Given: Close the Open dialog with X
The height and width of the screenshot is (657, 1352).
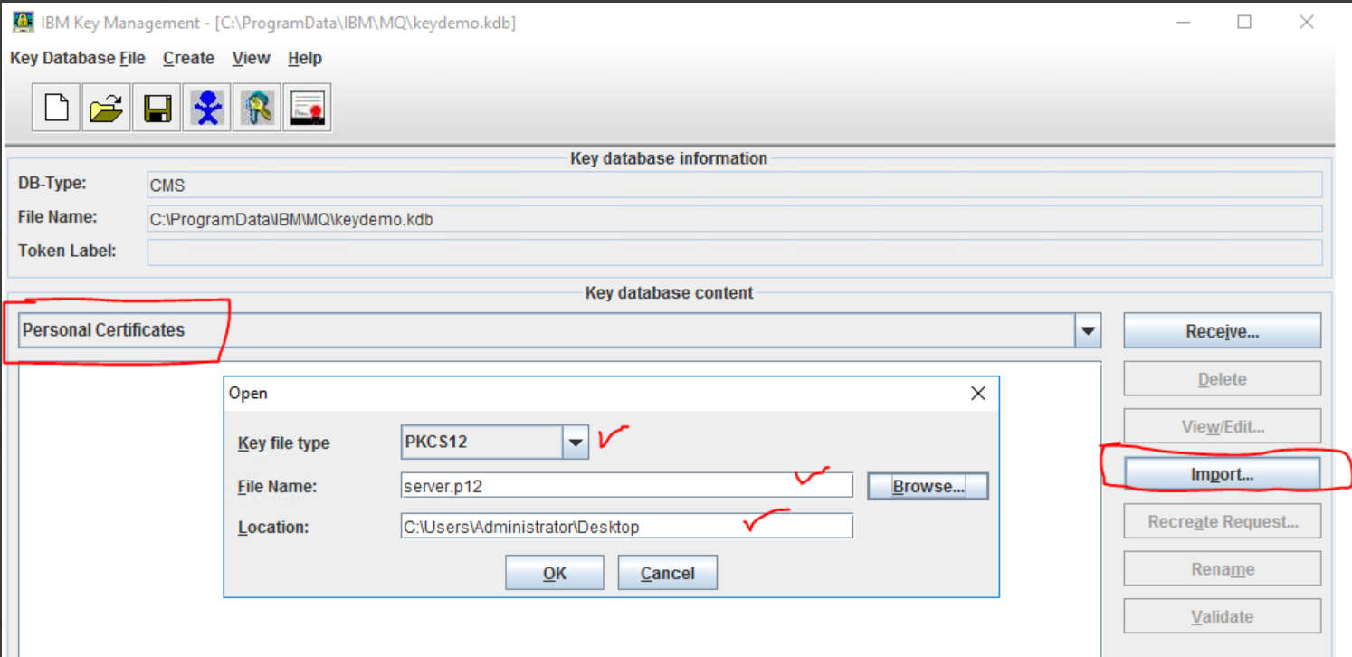Looking at the screenshot, I should pyautogui.click(x=977, y=394).
